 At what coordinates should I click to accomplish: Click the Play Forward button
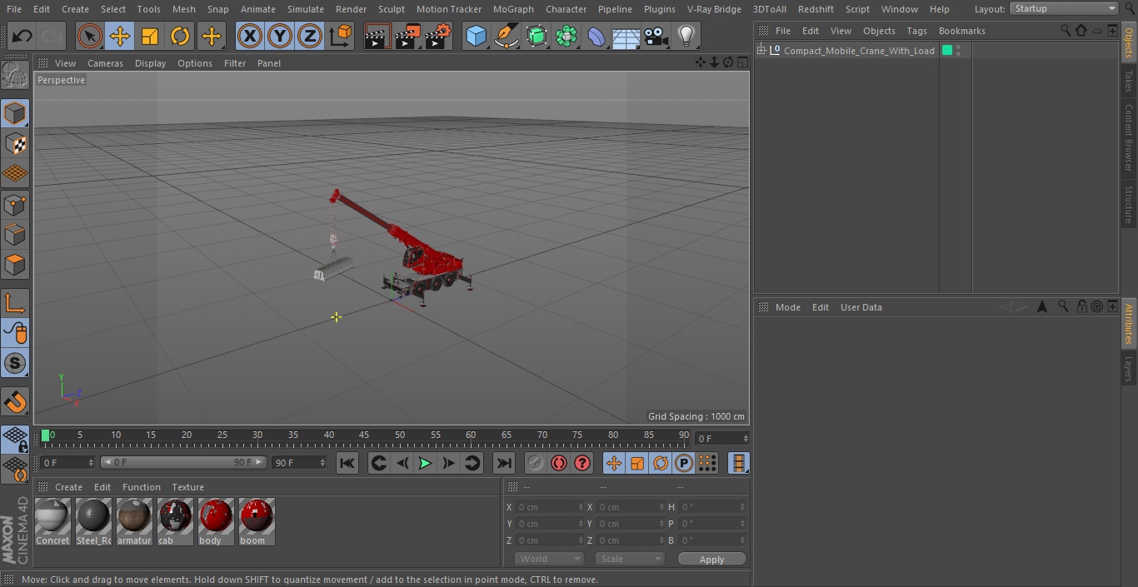tap(425, 463)
